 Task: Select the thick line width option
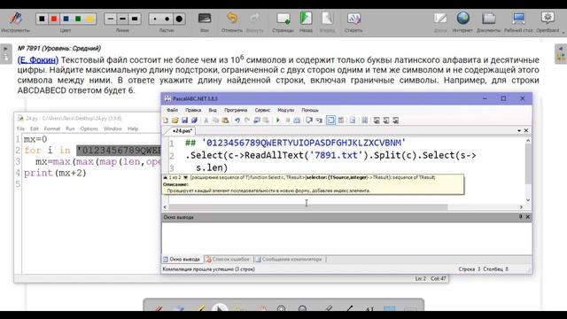[x=135, y=19]
